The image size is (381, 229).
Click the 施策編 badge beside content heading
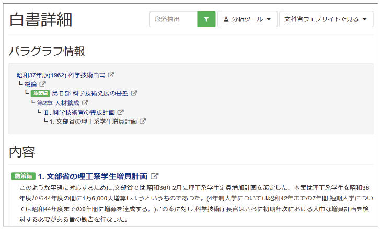coord(24,176)
